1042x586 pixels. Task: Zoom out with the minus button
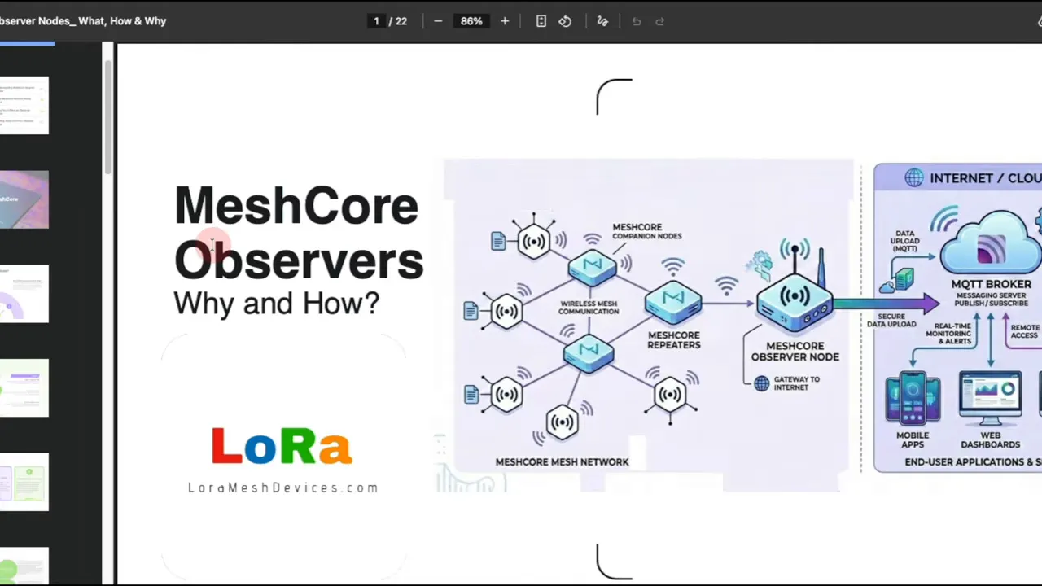pyautogui.click(x=438, y=21)
